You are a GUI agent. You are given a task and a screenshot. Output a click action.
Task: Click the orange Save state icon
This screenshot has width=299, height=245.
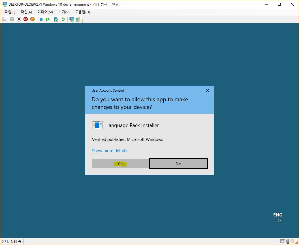(x=32, y=19)
